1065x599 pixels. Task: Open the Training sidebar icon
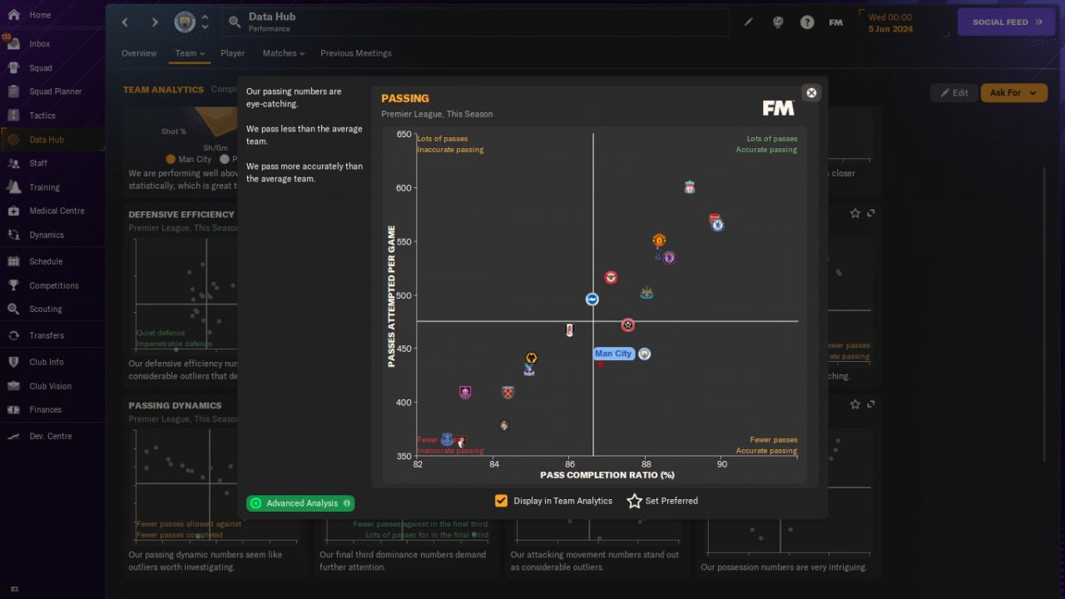tap(13, 187)
